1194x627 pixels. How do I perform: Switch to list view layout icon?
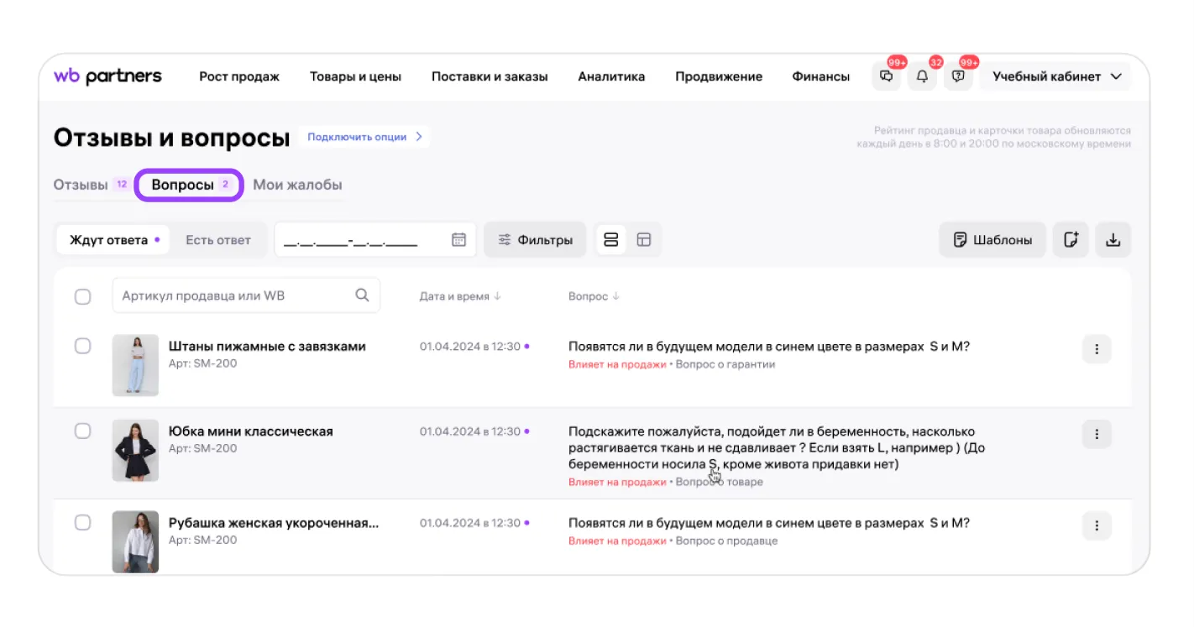[611, 240]
